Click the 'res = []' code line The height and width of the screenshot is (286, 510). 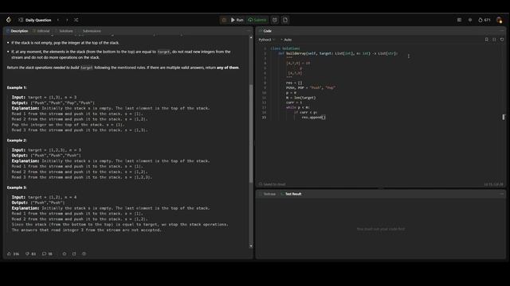[x=294, y=83]
